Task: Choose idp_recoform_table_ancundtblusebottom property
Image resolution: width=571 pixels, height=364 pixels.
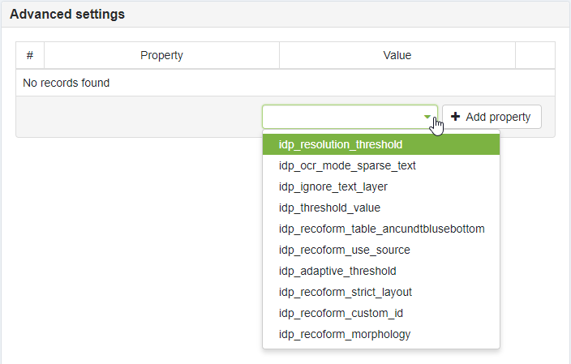Action: pos(381,229)
